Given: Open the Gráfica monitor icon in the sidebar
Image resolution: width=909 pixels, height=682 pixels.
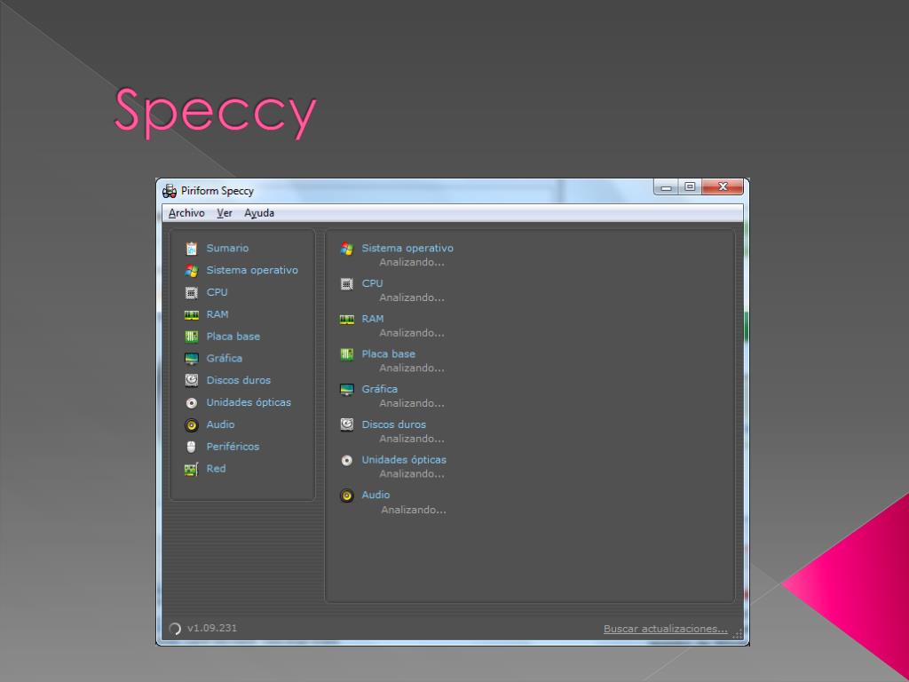Looking at the screenshot, I should pyautogui.click(x=192, y=359).
